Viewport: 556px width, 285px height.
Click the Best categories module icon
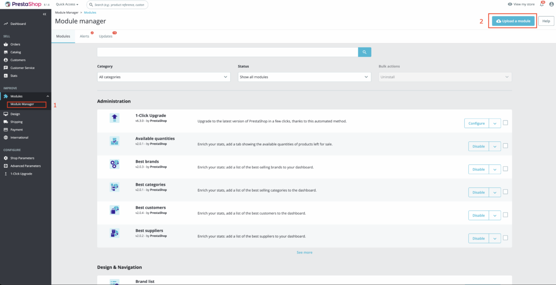(114, 187)
